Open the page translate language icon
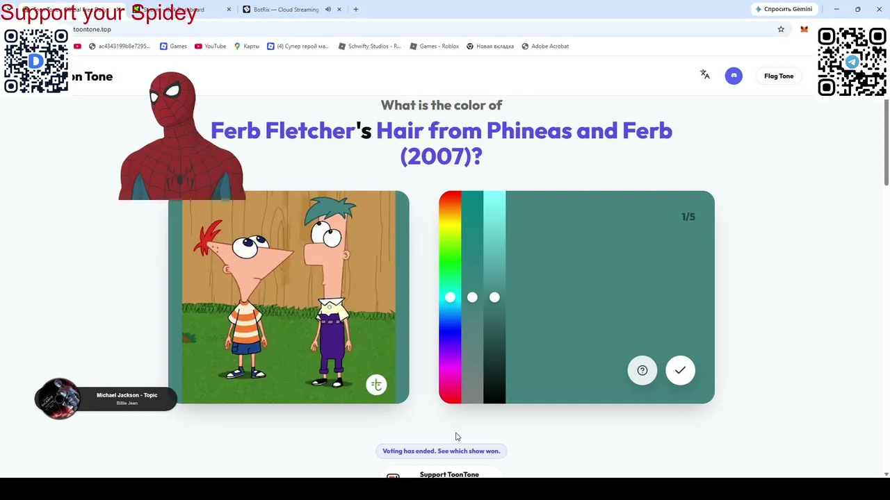Viewport: 890px width, 500px height. (x=705, y=75)
